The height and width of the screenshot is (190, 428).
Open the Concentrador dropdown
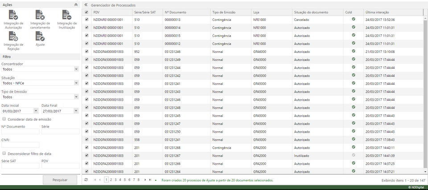coord(76,69)
